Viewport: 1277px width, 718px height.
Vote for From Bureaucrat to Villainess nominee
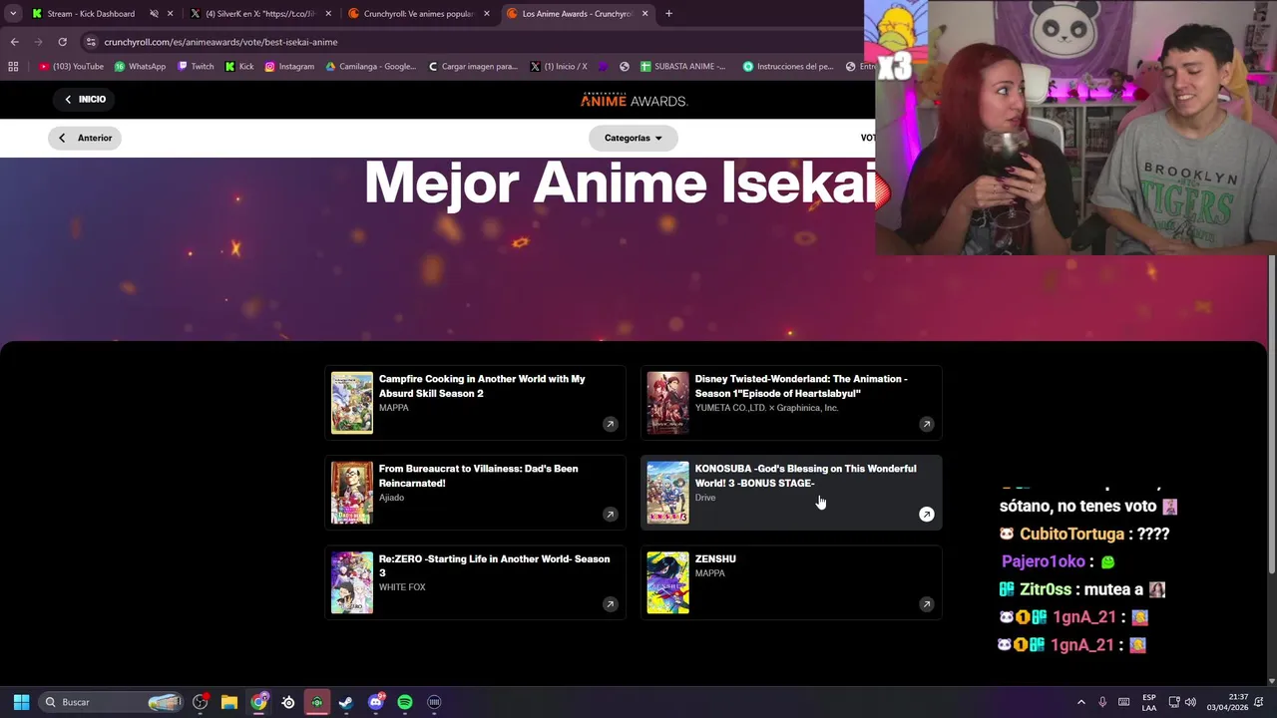point(475,493)
